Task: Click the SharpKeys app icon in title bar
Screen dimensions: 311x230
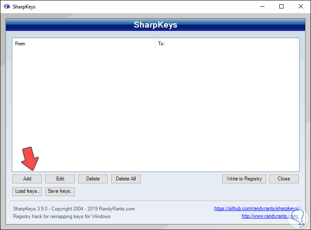Action: (7, 6)
